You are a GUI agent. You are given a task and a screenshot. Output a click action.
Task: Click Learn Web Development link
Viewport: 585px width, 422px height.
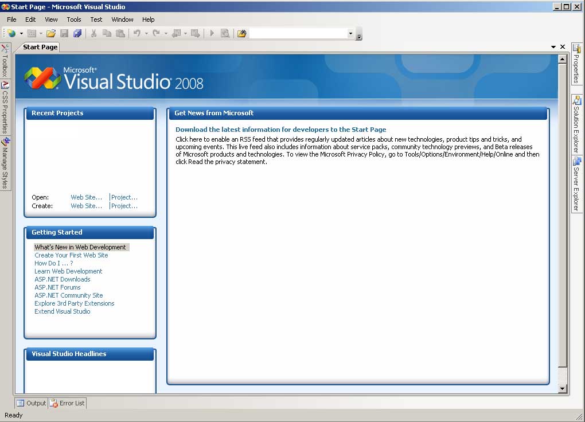pos(68,271)
